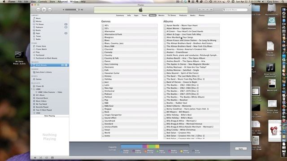Switch to the Photos tab
The width and height of the screenshot is (287, 161).
click(201, 15)
